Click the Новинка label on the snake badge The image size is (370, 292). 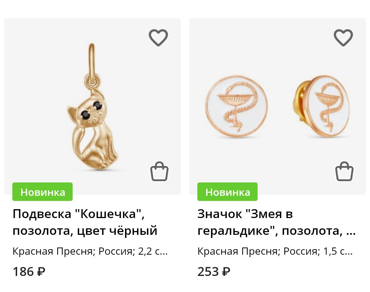coord(227,192)
